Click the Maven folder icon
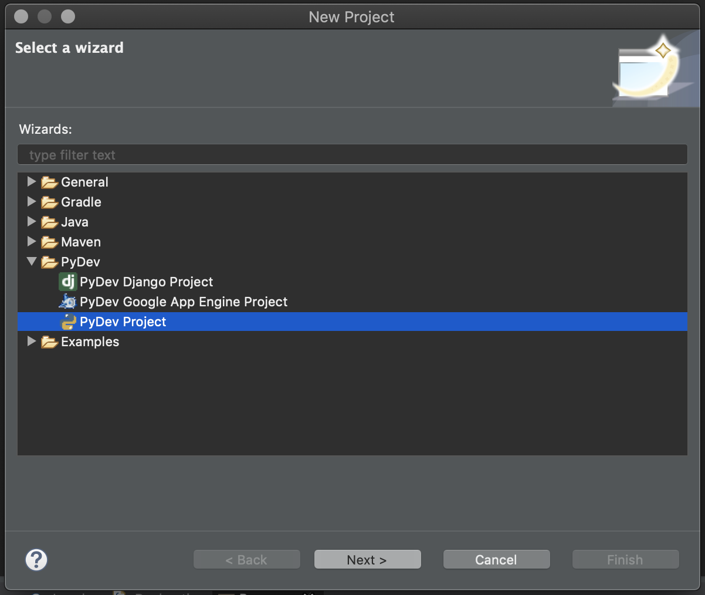 pos(49,242)
